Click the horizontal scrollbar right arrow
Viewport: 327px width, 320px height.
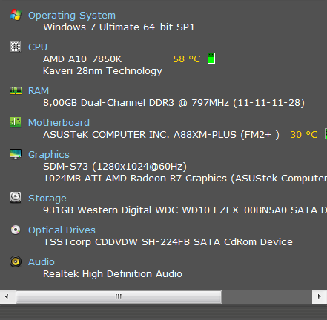[320, 296]
